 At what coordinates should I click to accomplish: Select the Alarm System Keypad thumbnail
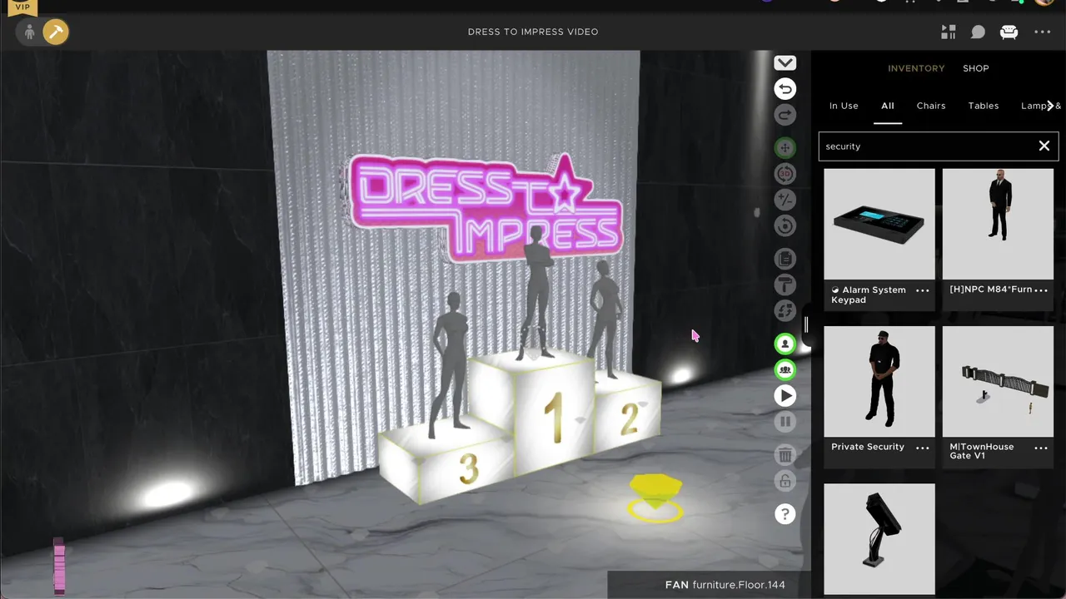tap(879, 224)
